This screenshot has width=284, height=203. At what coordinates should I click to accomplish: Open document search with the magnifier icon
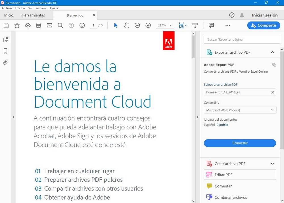pyautogui.click(x=60, y=25)
